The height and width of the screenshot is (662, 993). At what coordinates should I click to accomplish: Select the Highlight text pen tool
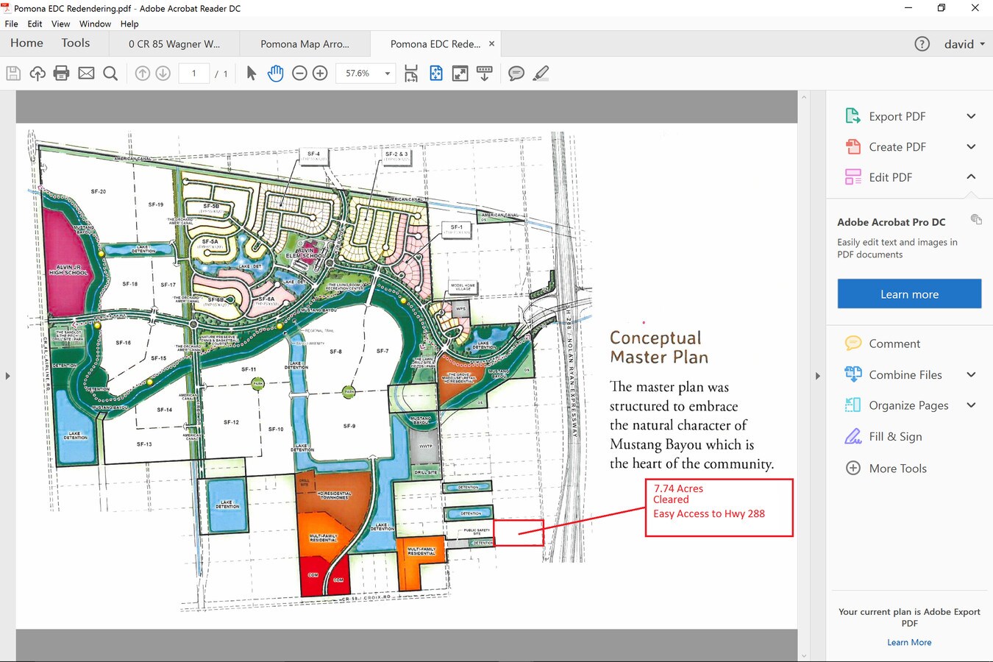coord(541,73)
